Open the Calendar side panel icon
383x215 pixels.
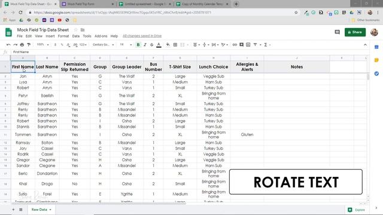[376, 47]
